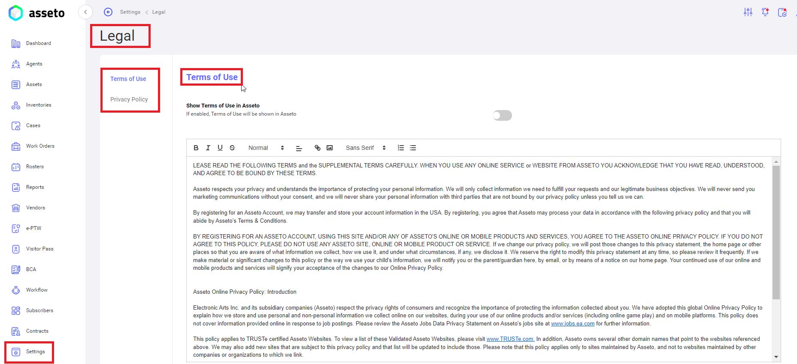Click the back arrow circle icon
797x364 pixels.
click(x=108, y=12)
